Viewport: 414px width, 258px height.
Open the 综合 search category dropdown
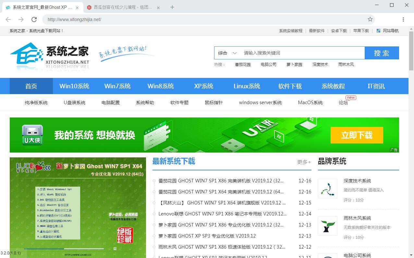click(x=227, y=53)
